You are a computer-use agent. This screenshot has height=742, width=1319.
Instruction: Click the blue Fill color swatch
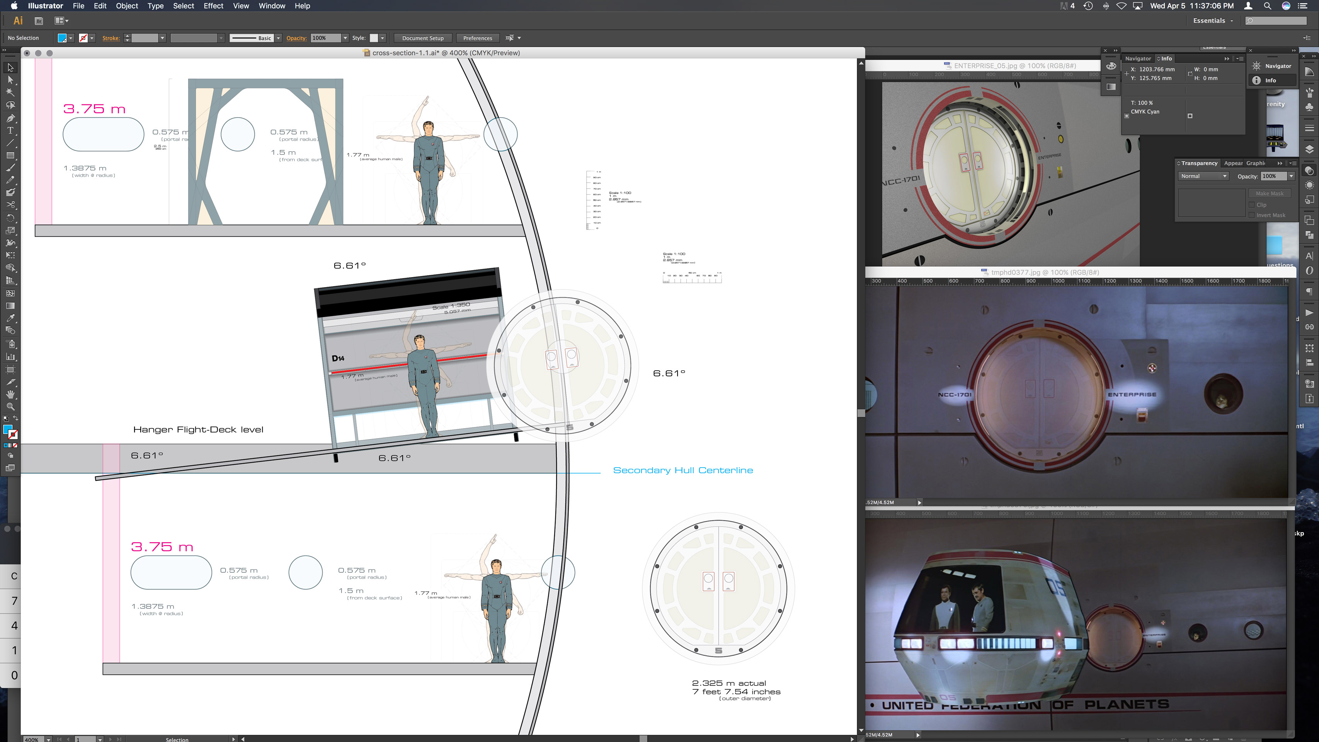62,37
